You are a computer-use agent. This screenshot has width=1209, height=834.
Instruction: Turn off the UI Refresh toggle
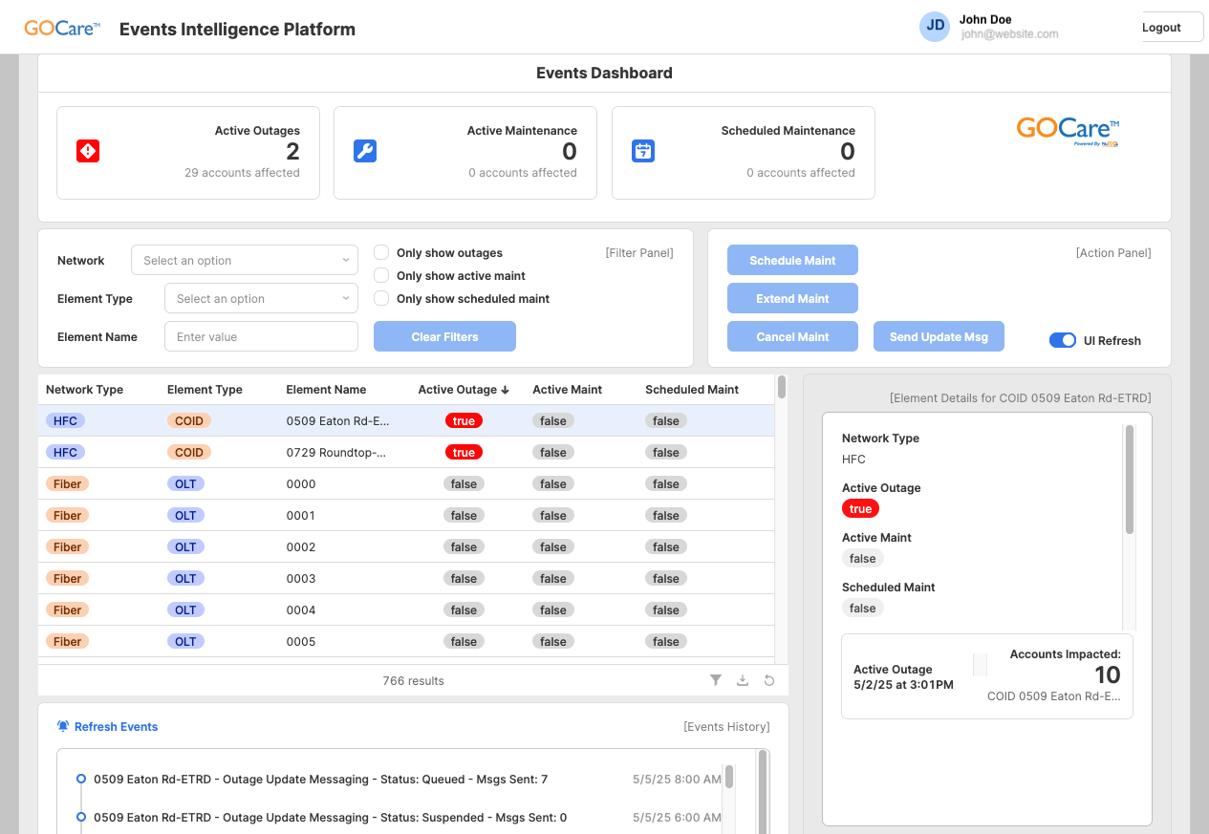click(1062, 340)
